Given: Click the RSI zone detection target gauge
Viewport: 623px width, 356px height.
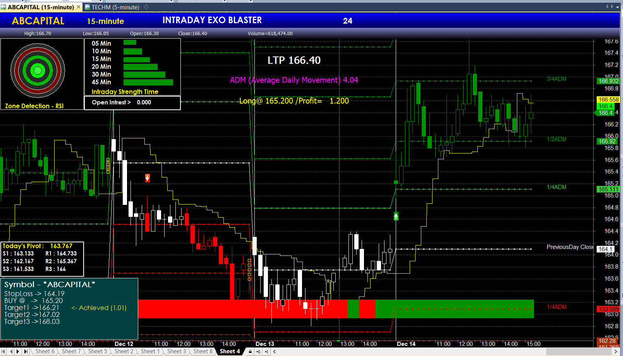Looking at the screenshot, I should (38, 70).
